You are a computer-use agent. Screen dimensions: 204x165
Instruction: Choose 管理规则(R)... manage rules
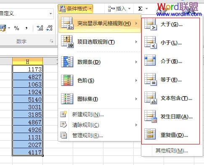point(100,135)
